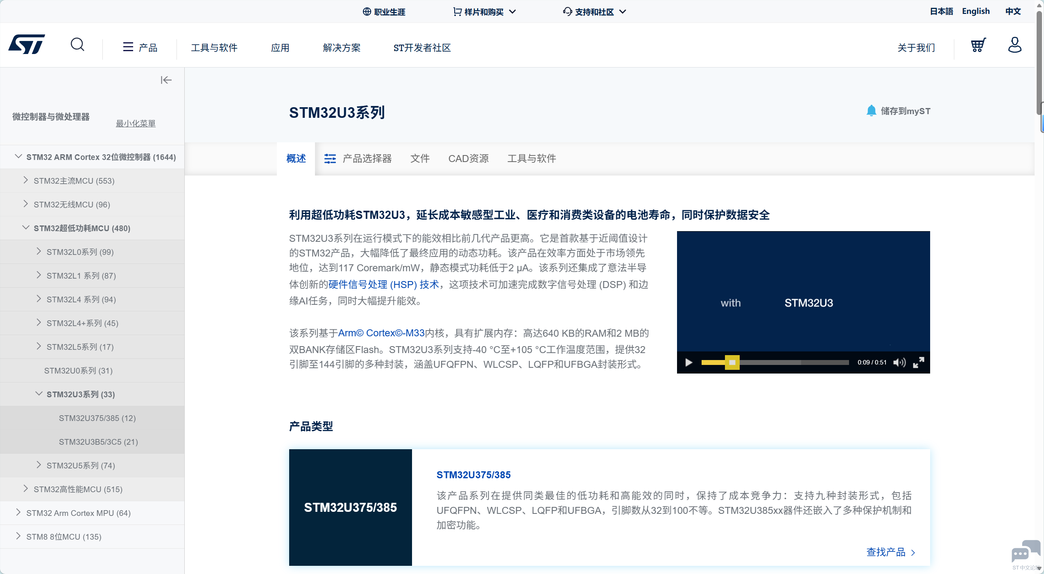Click the headset icon beside 支持和社区

(x=567, y=11)
